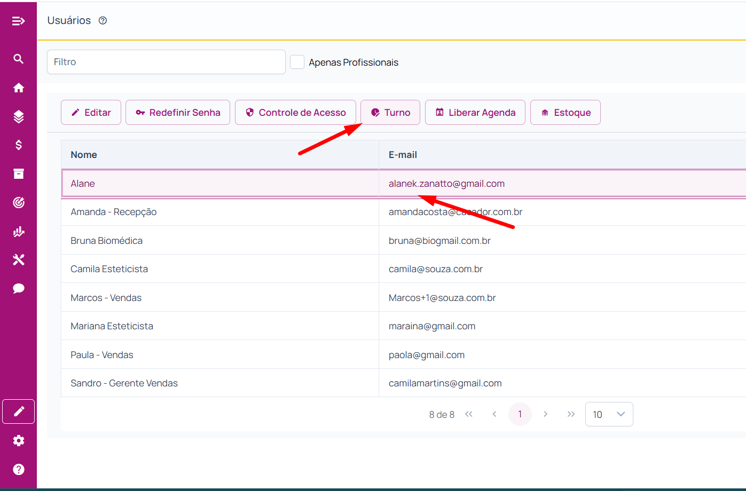Open the tools wrench icon in sidebar
The height and width of the screenshot is (491, 746).
pyautogui.click(x=18, y=260)
